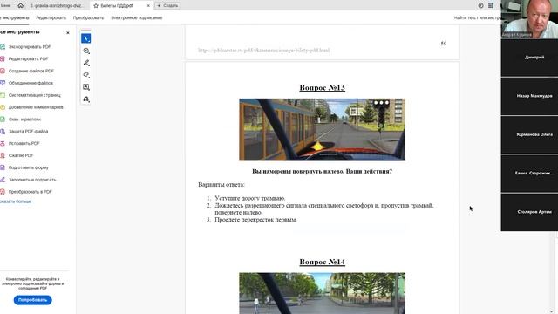This screenshot has height=314, width=558.
Task: Click the blue Попробовать button
Action: pos(33,300)
